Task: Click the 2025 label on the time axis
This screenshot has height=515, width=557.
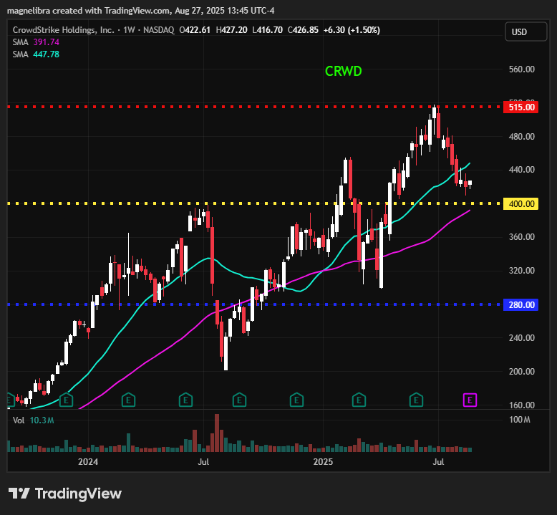Action: (323, 462)
